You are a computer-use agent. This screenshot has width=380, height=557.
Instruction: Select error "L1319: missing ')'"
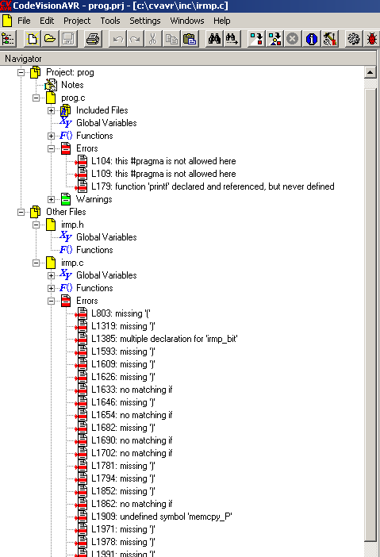[123, 326]
